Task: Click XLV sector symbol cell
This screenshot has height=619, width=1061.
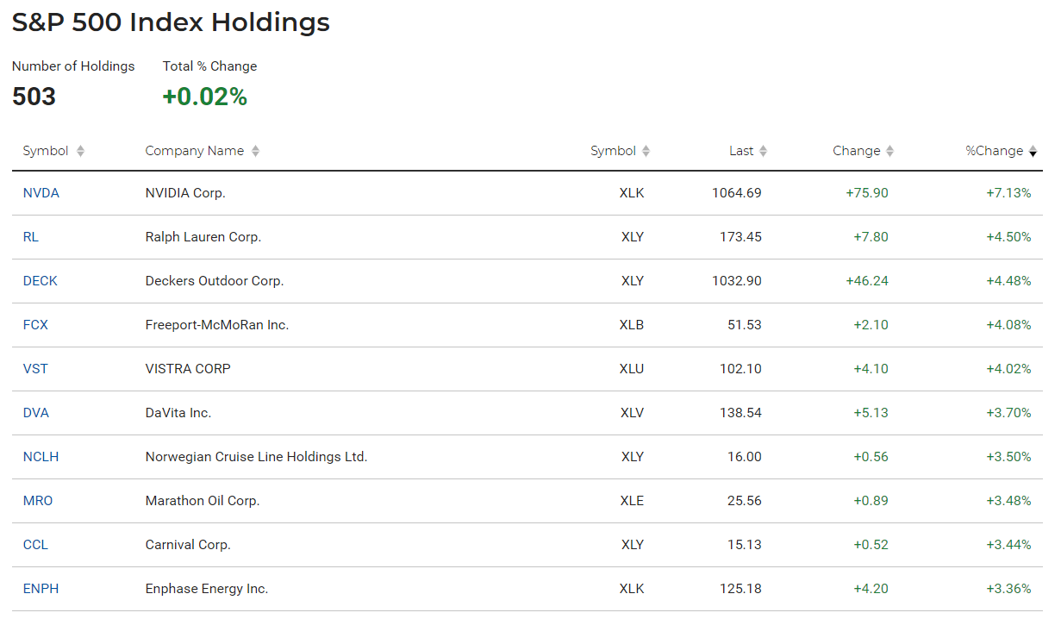Action: pyautogui.click(x=632, y=413)
